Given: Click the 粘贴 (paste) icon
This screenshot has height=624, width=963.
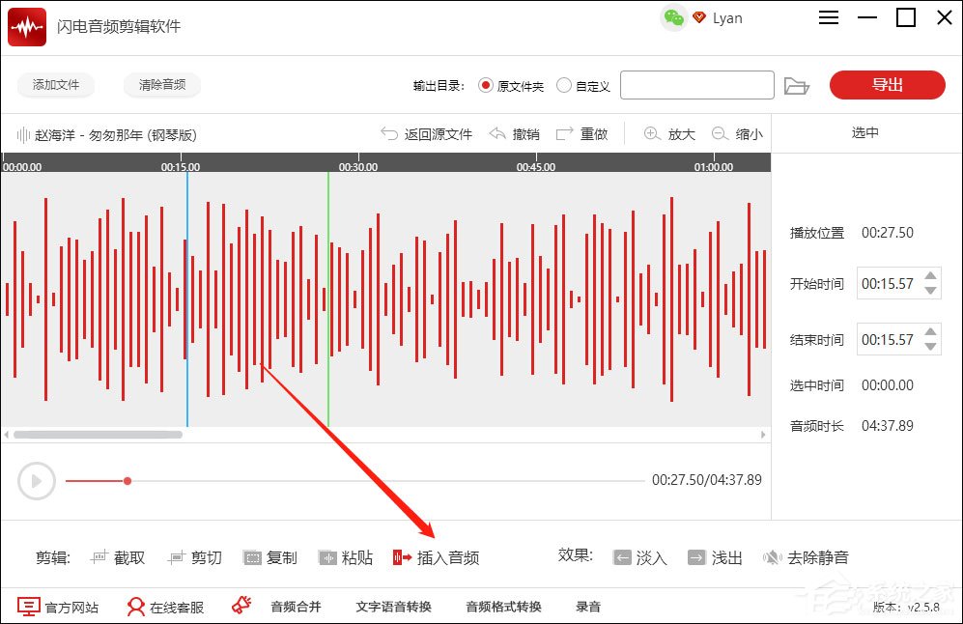Looking at the screenshot, I should coord(326,557).
